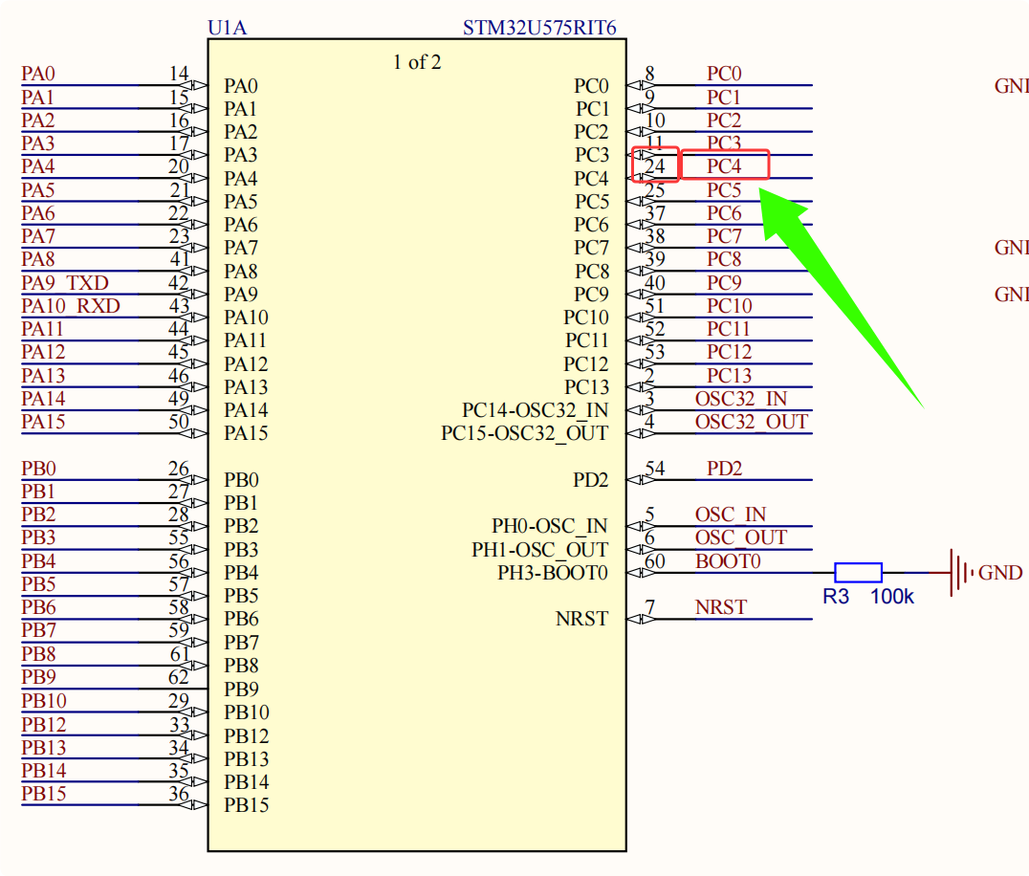Click pin number 51
Viewport: 1029px width, 876px height.
(x=654, y=306)
